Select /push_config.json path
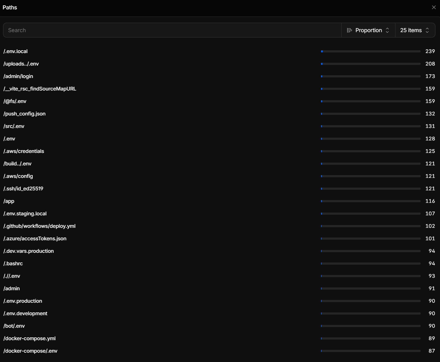The width and height of the screenshot is (440, 362). click(x=25, y=114)
